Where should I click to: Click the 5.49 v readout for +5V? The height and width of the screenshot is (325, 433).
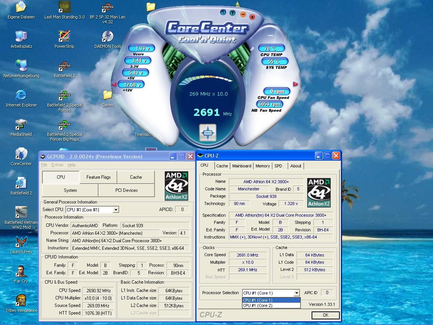click(x=135, y=73)
